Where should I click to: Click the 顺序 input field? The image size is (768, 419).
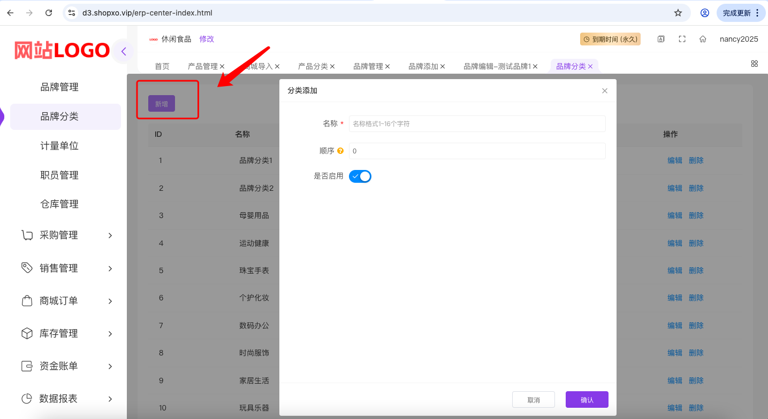477,151
